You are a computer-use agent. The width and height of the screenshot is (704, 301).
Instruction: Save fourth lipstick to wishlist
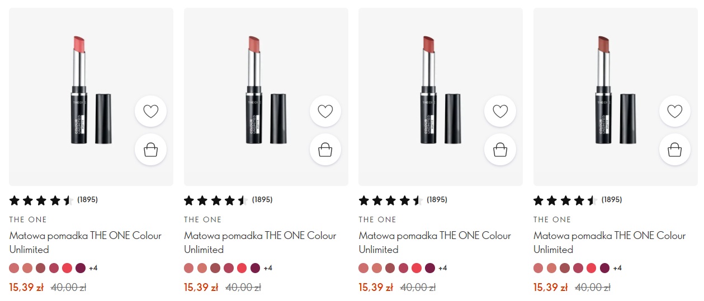[x=675, y=111]
